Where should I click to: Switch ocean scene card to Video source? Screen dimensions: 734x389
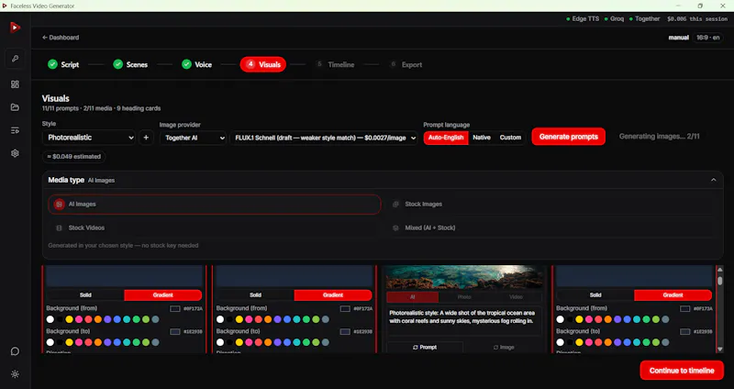pyautogui.click(x=516, y=296)
